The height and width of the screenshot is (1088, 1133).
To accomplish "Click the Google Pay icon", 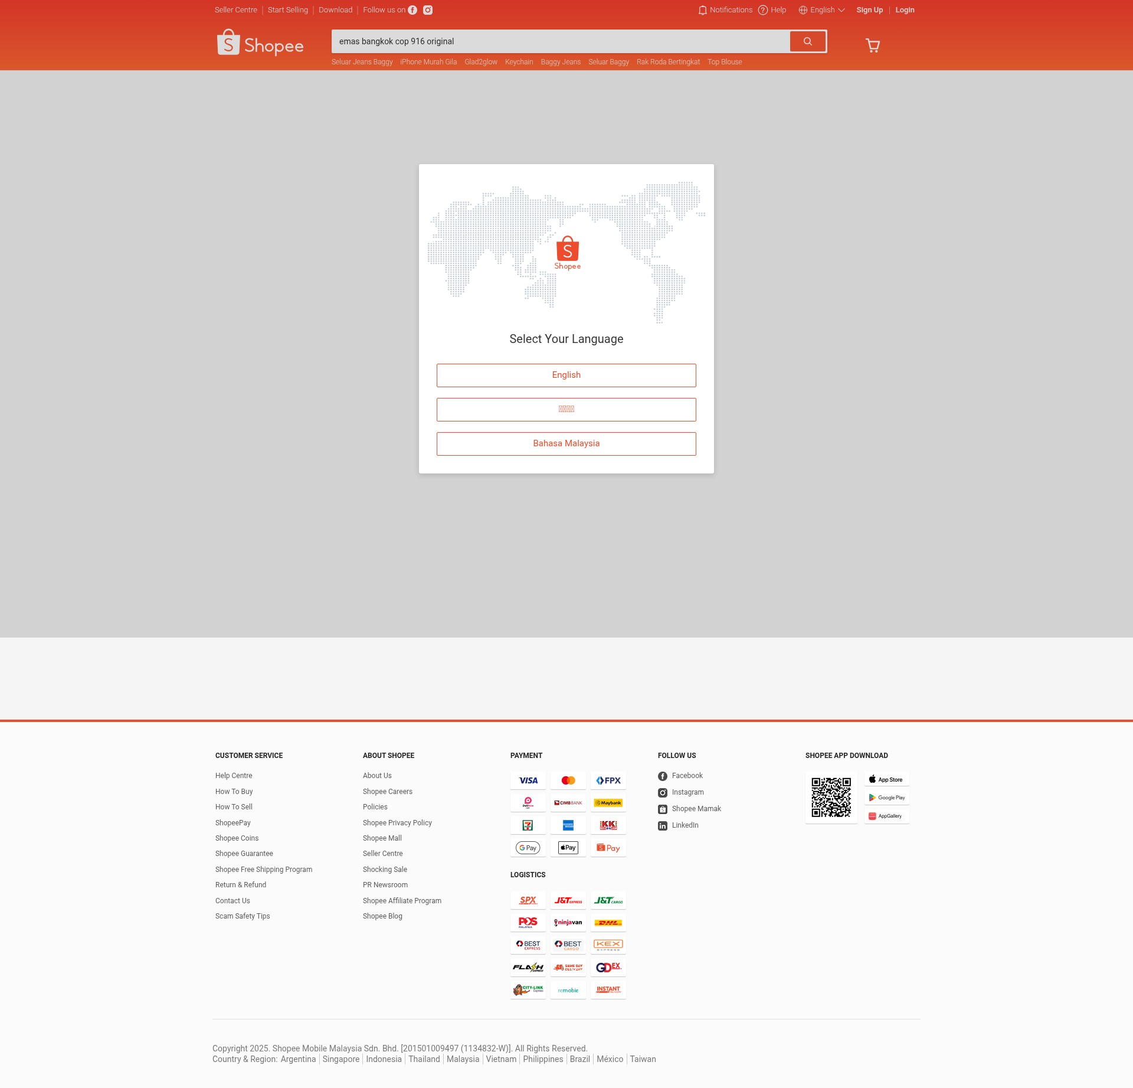I will click(528, 848).
